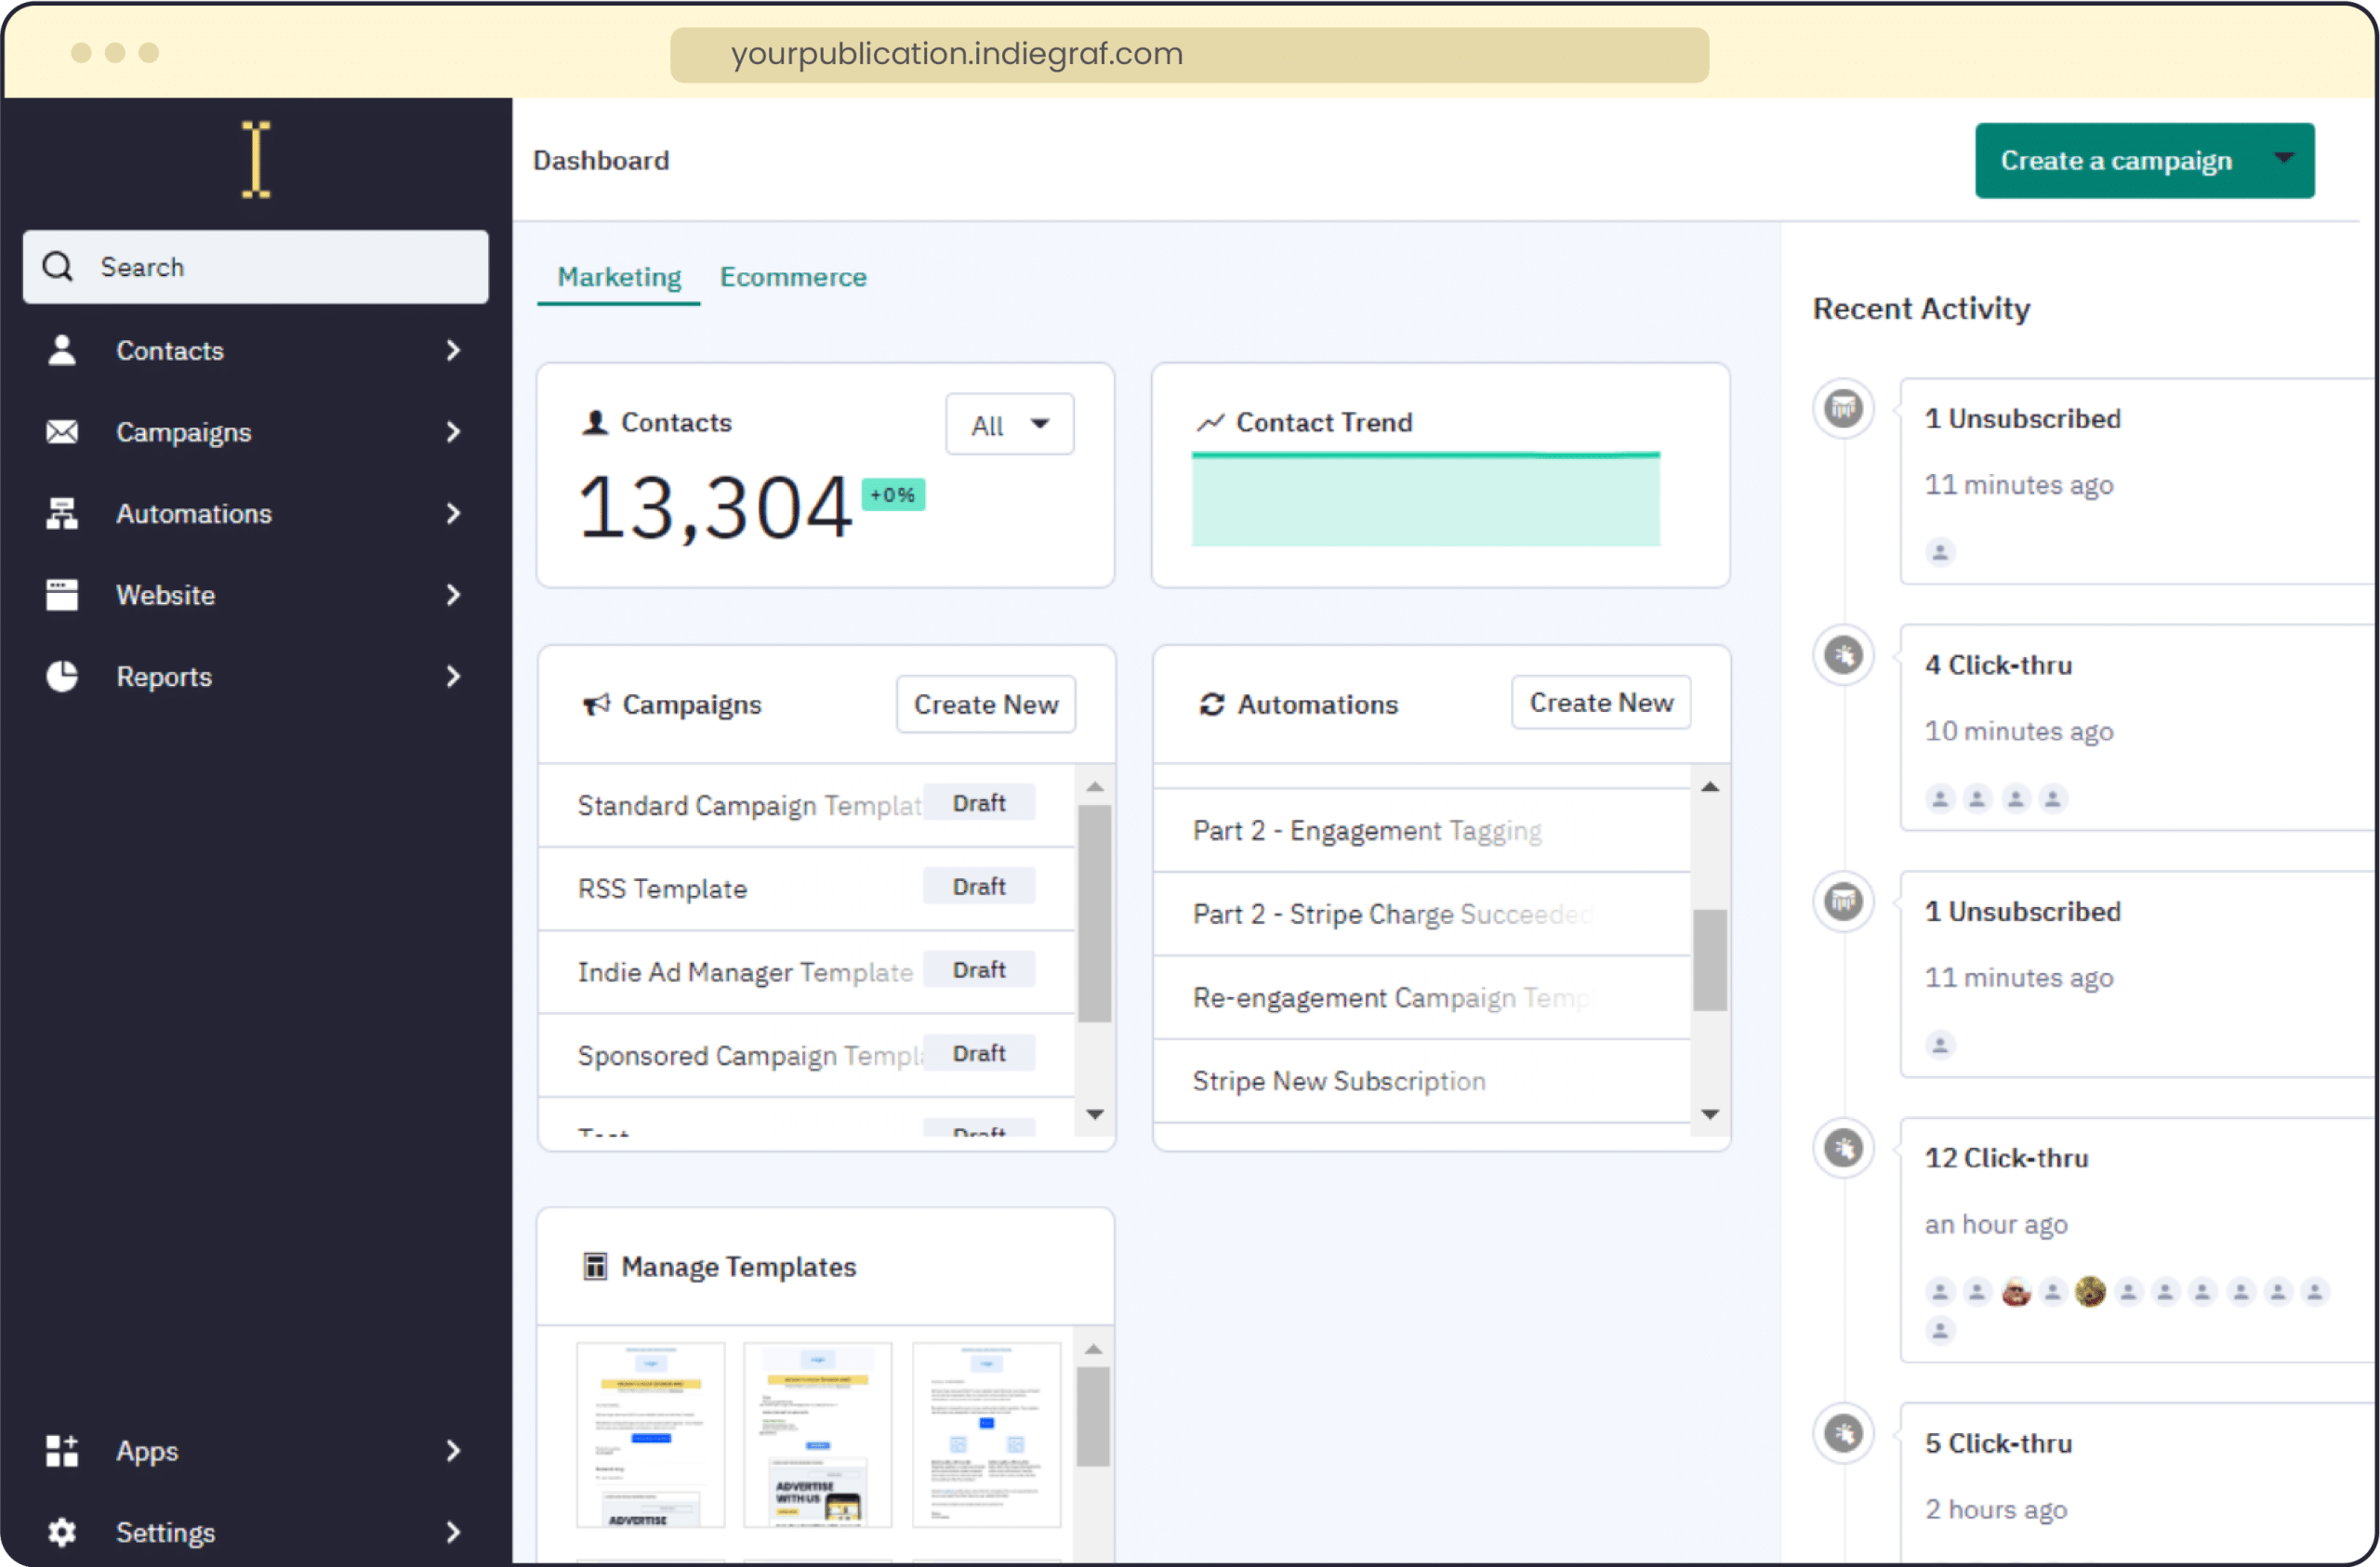Screen dimensions: 2380x1567
Task: Select the Marketing tab
Action: [619, 277]
